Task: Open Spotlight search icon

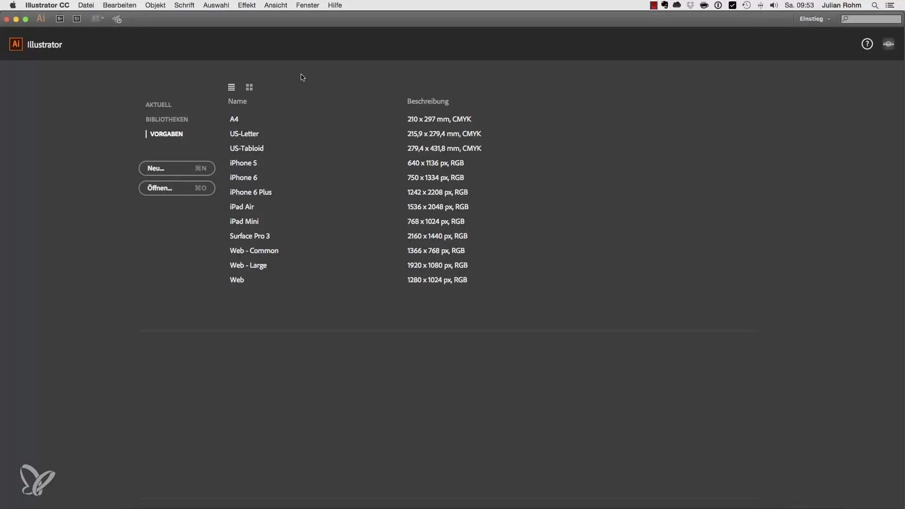Action: pos(875,5)
